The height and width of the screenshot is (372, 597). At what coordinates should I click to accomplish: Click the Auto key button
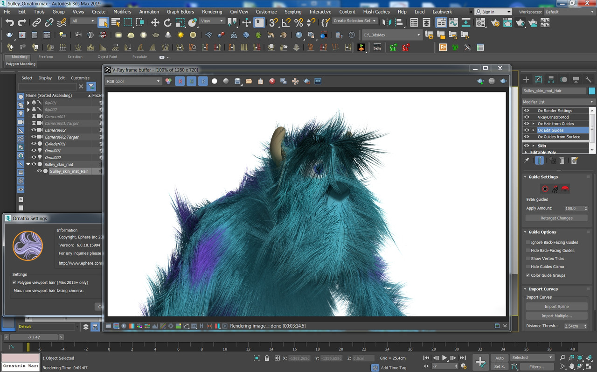click(500, 358)
